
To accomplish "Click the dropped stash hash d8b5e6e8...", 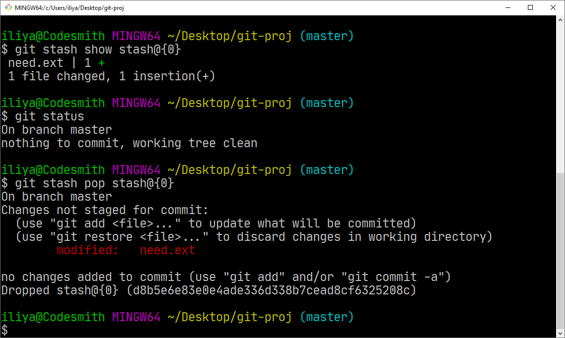I will coord(271,290).
